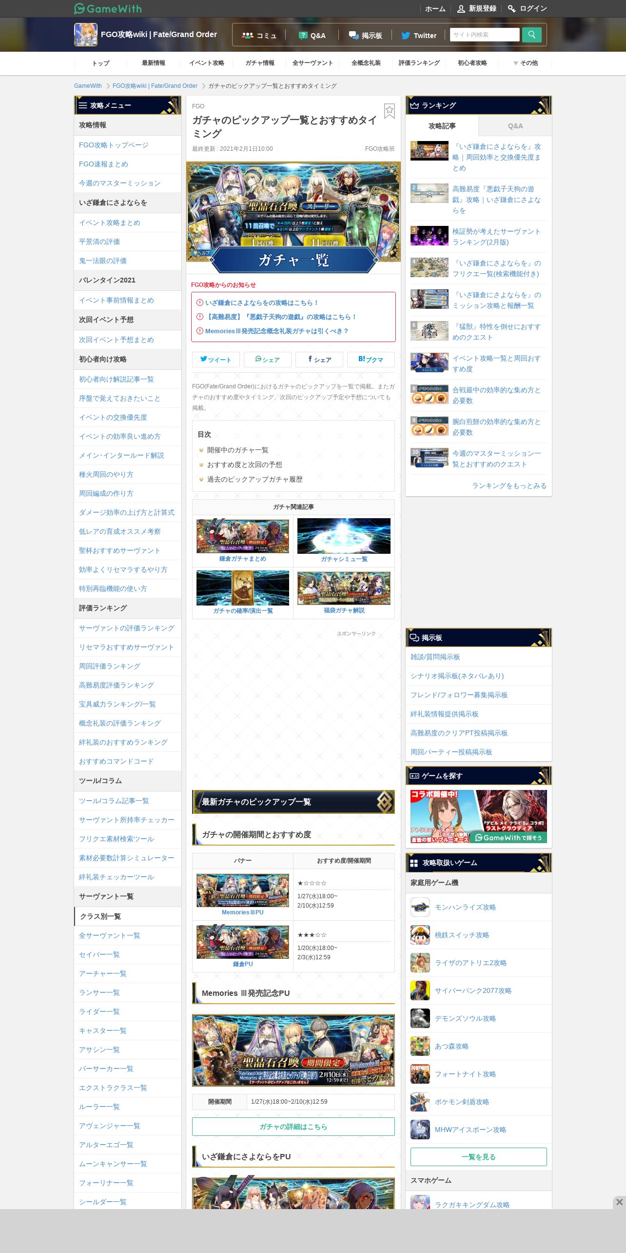This screenshot has width=626, height=1253.
Task: Click the Facebook シェア share button
Action: coord(319,360)
